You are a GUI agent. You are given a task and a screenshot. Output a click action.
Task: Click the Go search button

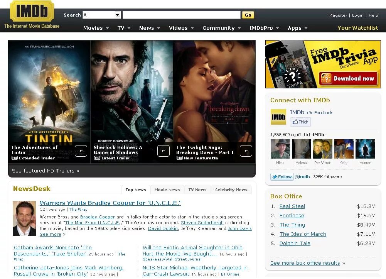point(248,15)
